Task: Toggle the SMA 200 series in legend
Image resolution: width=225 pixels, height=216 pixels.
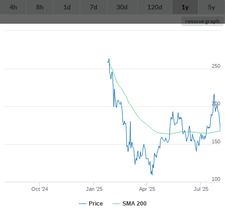Action: coord(130,204)
